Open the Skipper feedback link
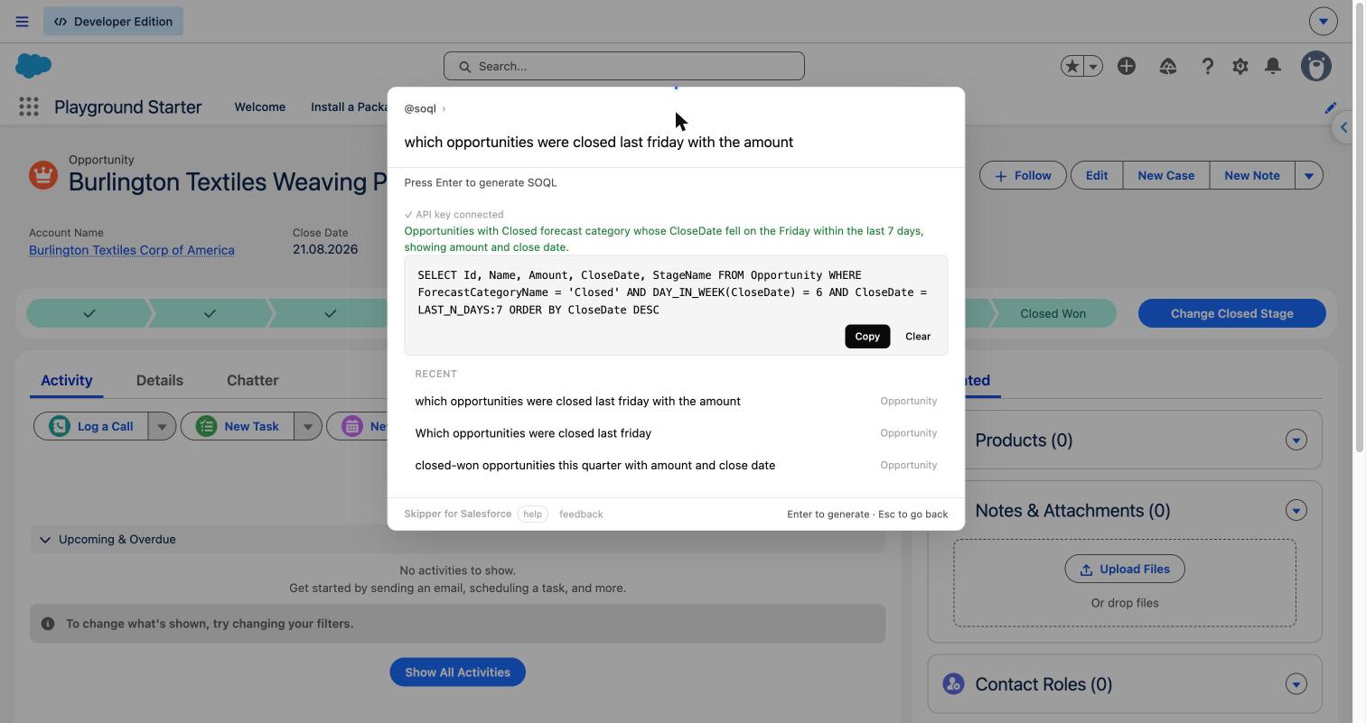 (581, 514)
